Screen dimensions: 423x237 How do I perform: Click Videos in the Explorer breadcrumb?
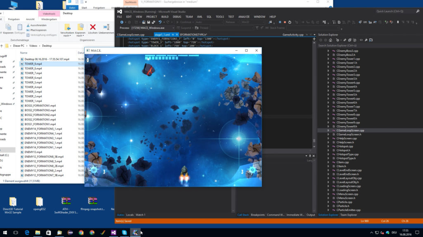pos(33,46)
